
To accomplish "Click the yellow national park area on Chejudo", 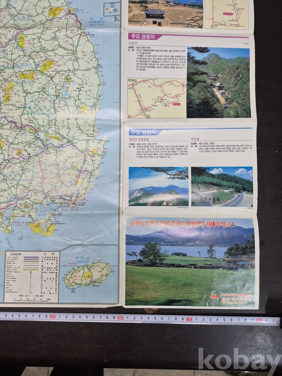I will (x=88, y=276).
